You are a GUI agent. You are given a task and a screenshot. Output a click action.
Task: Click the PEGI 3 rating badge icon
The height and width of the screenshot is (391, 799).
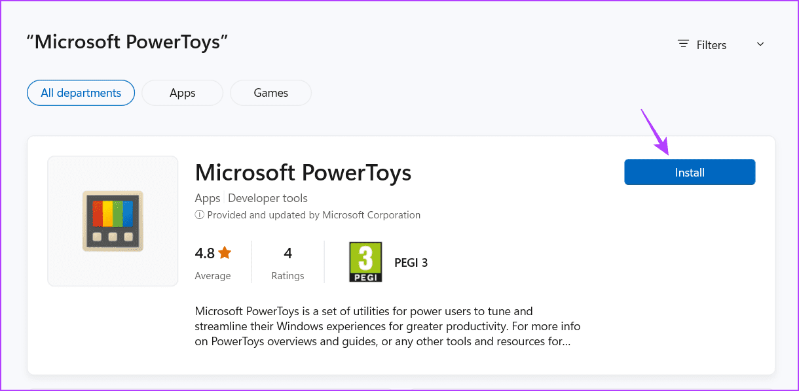coord(365,262)
